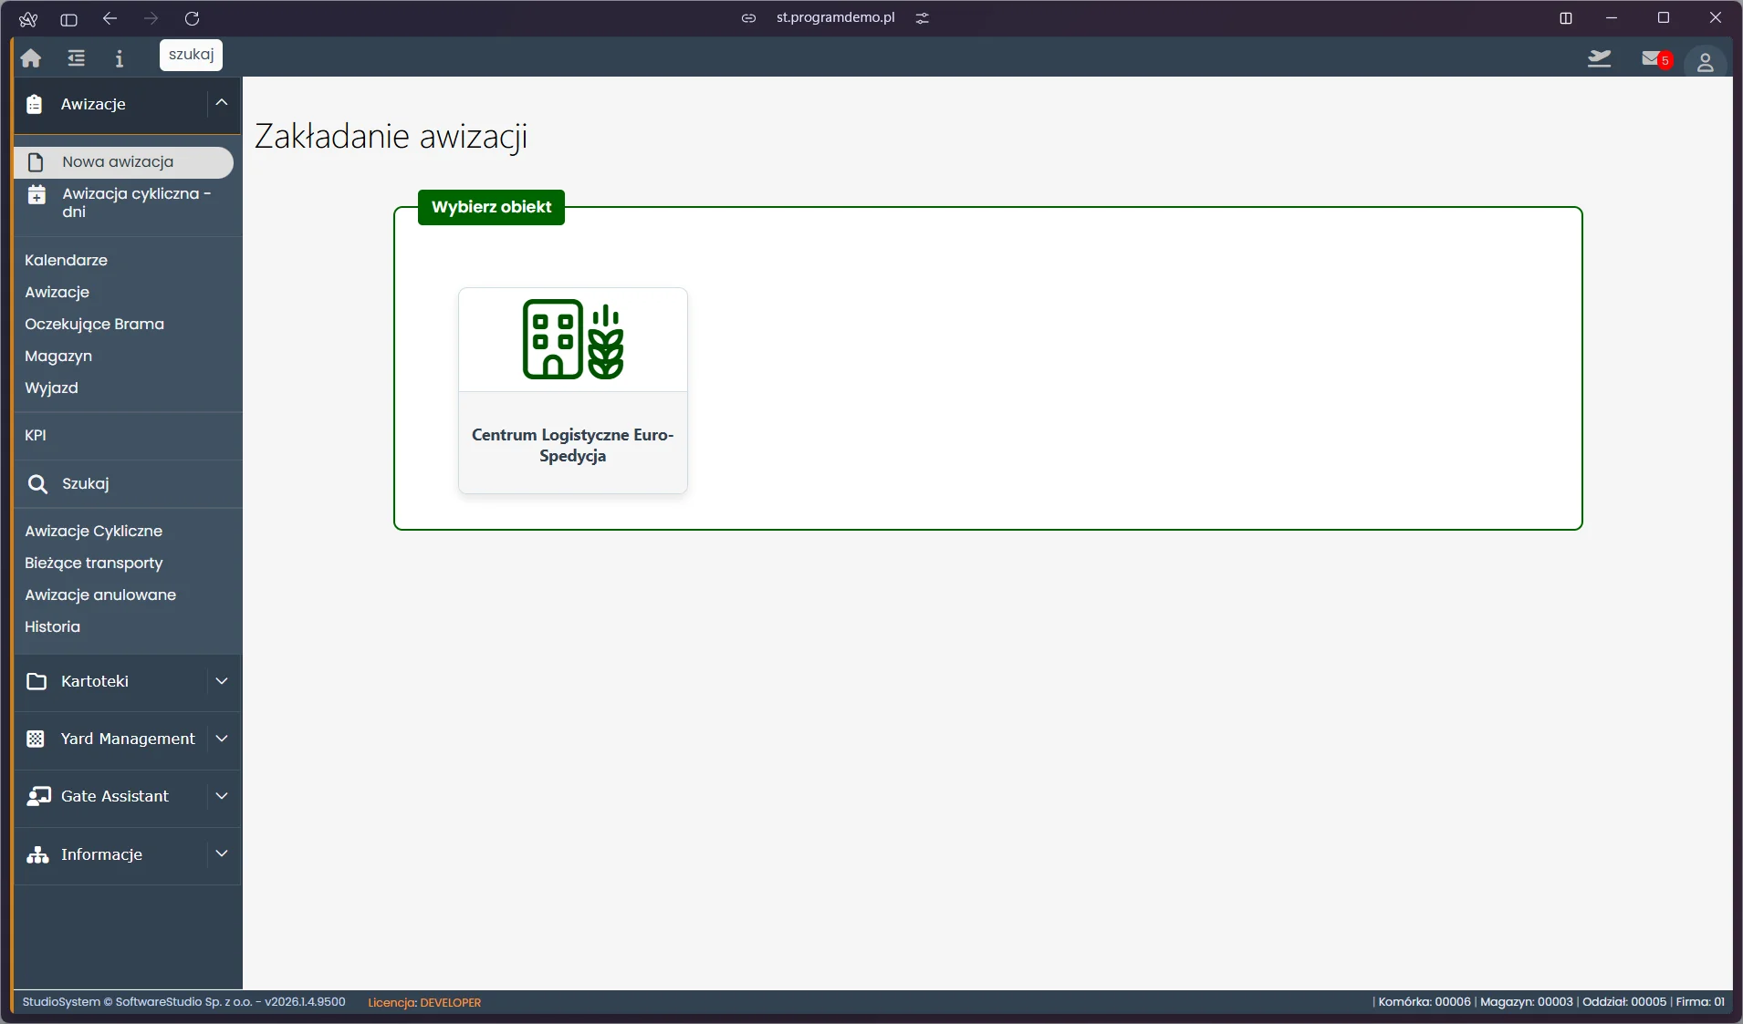Click the Magazyn: 00003 status entry
Image resolution: width=1743 pixels, height=1024 pixels.
1526,1001
